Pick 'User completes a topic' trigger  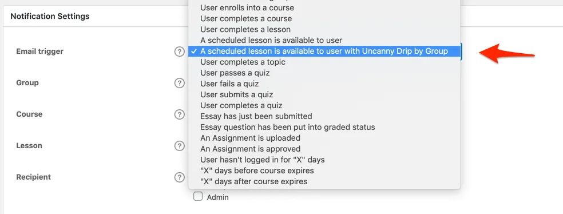[324, 62]
